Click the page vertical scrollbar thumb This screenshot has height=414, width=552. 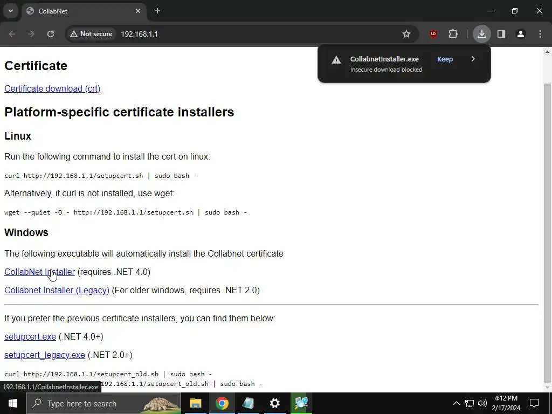pos(547,232)
